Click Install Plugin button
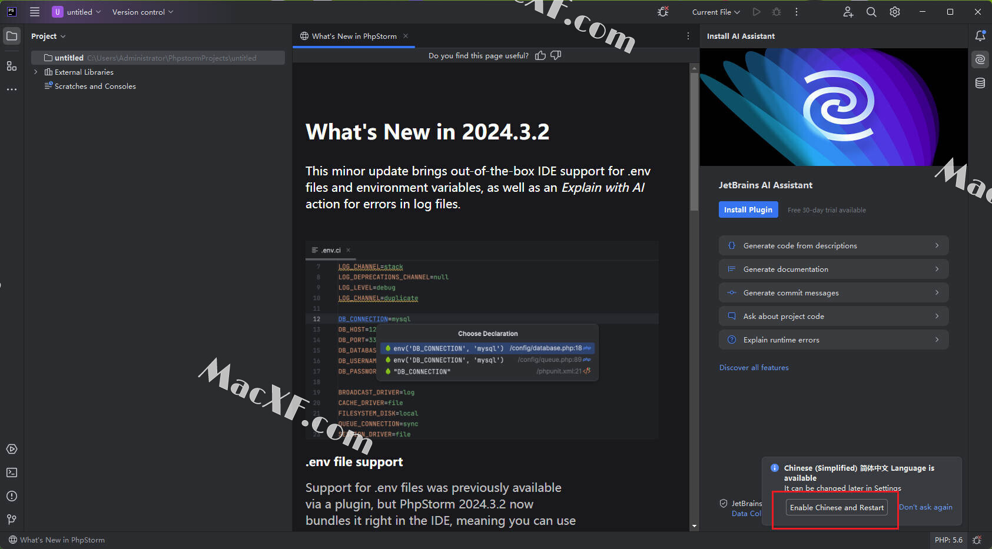992x549 pixels. (748, 209)
